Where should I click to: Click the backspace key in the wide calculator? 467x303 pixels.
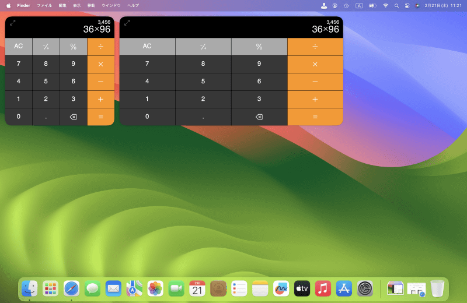pos(259,117)
